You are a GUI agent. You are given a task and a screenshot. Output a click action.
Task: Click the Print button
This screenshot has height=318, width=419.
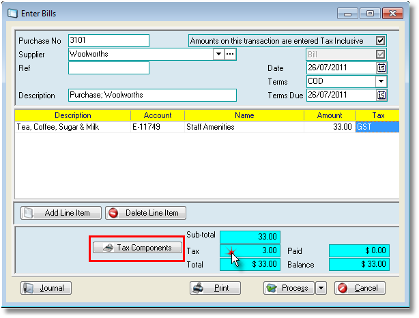pyautogui.click(x=215, y=288)
